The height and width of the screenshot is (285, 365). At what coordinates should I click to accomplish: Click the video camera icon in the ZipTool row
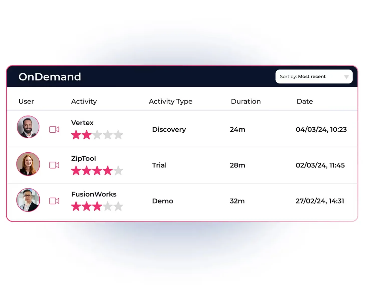coord(54,165)
